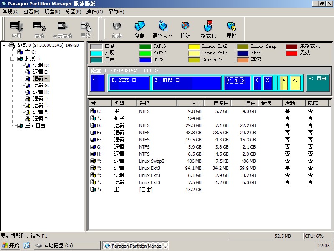Sort by the 类型 column header

coord(124,103)
